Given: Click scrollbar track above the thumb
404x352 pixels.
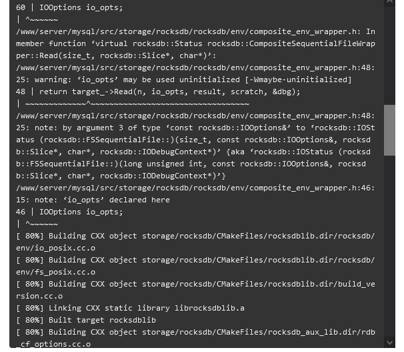Looking at the screenshot, I should click(389, 55).
